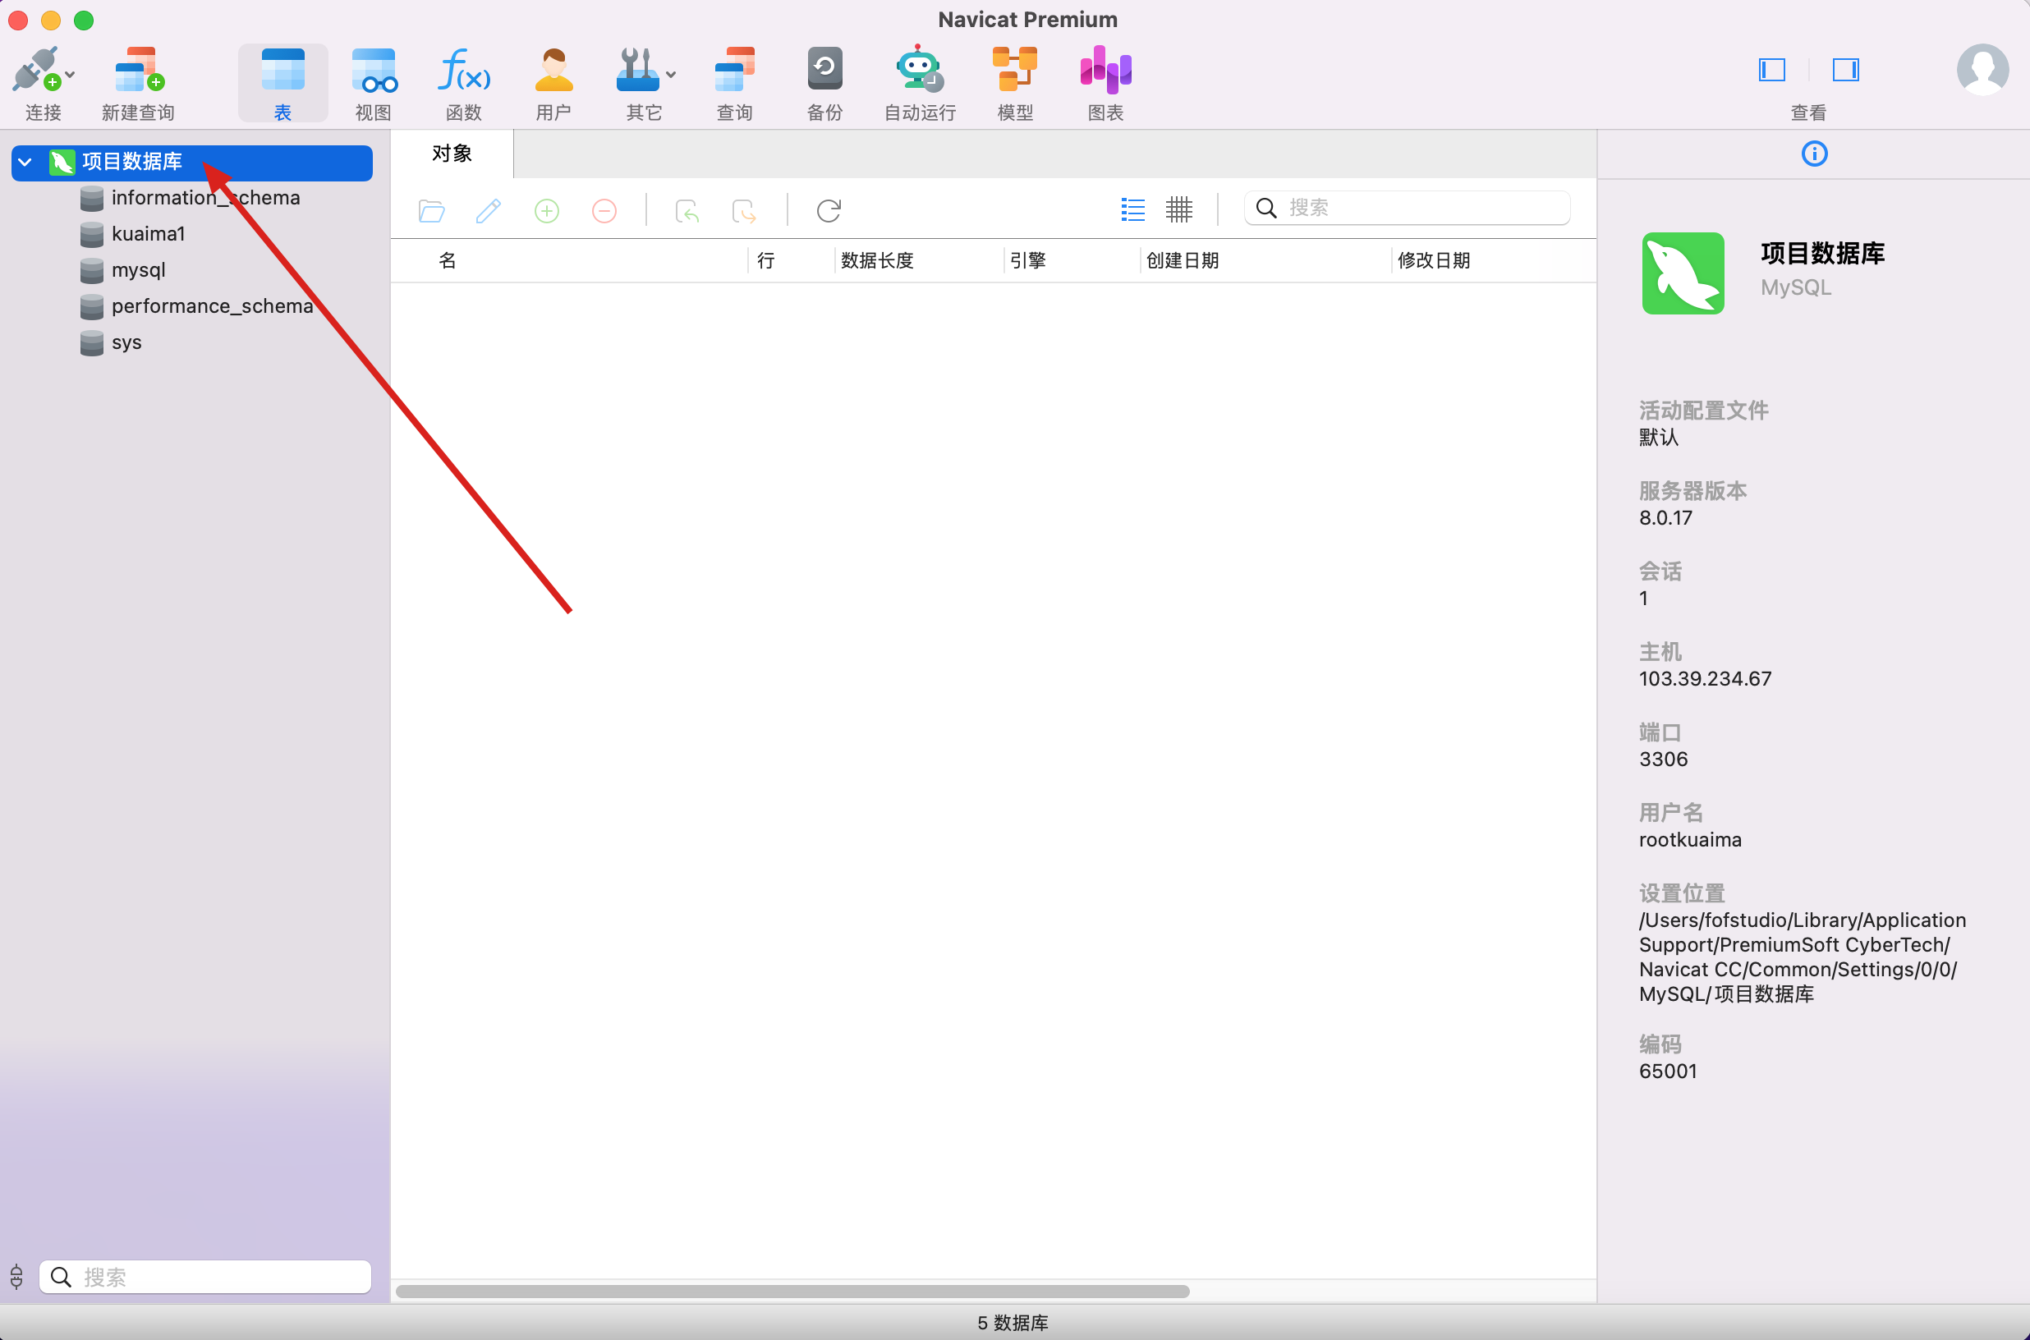2030x1340 pixels.
Task: Click the connection filter icon at bottom-left
Action: tap(16, 1277)
